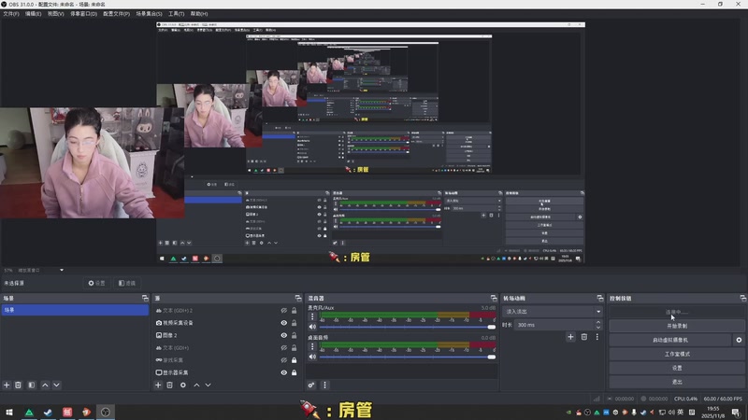Viewport: 748px width, 420px height.
Task: Open the 文件(F) menu
Action: coord(11,14)
